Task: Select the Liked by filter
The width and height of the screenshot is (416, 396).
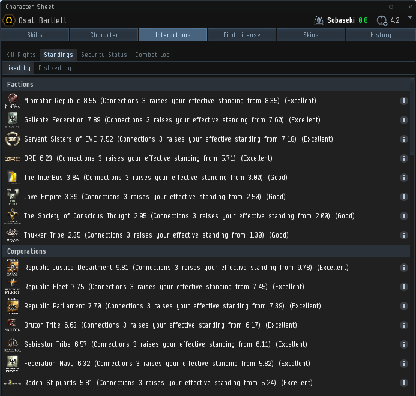Action: click(18, 68)
